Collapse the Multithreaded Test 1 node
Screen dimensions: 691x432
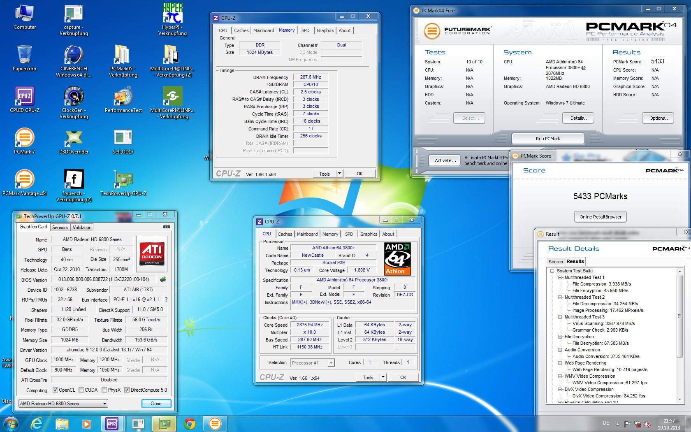click(560, 277)
